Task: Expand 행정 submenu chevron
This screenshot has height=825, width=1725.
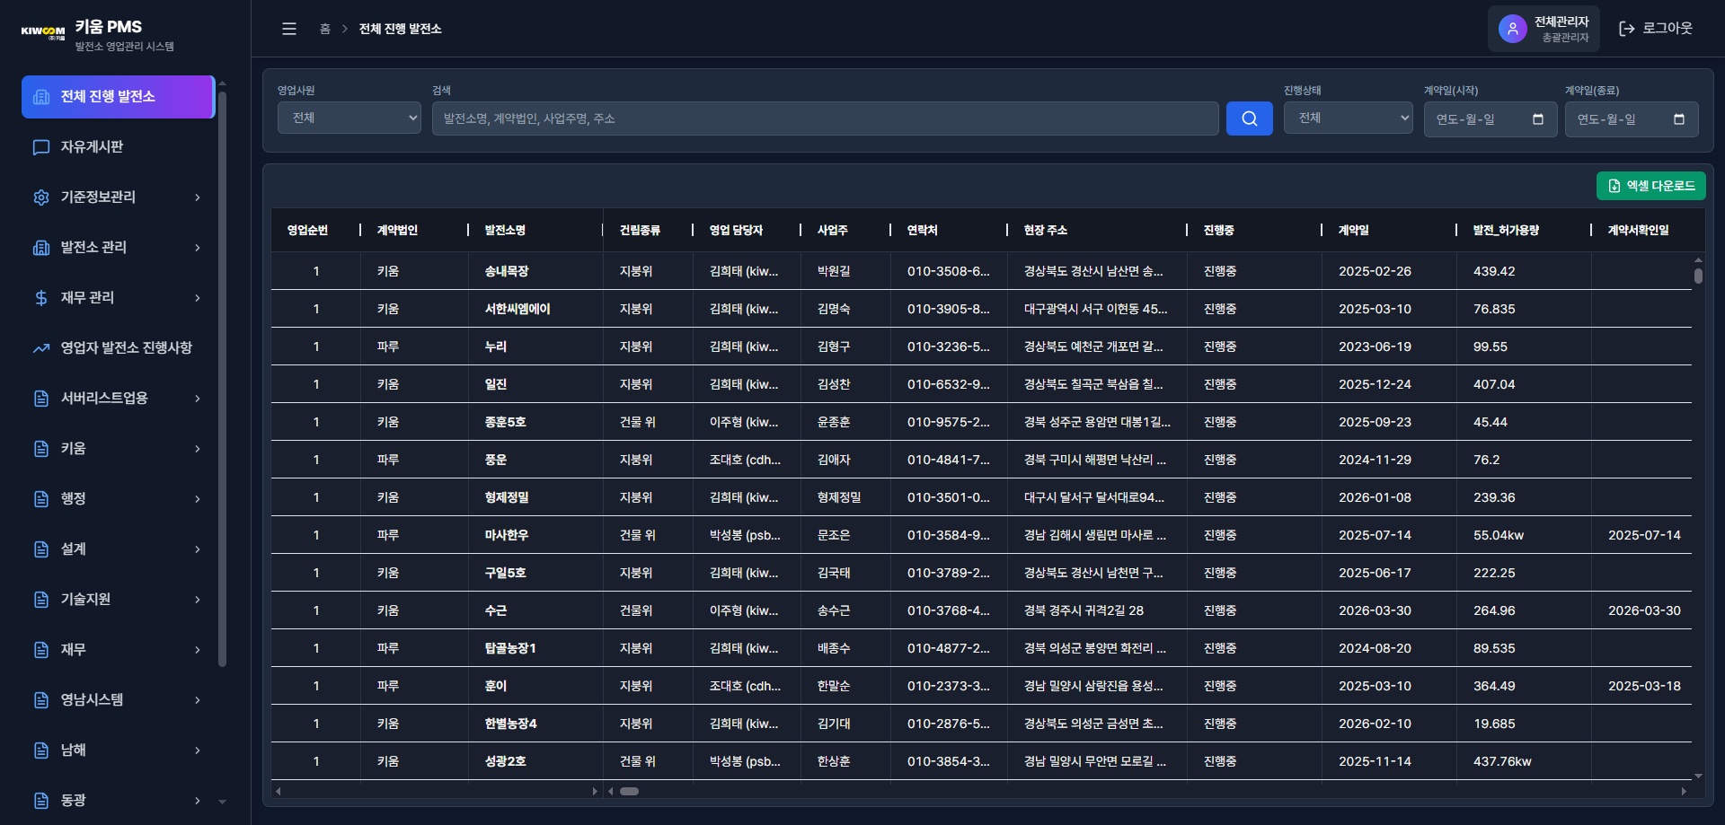Action: (198, 499)
